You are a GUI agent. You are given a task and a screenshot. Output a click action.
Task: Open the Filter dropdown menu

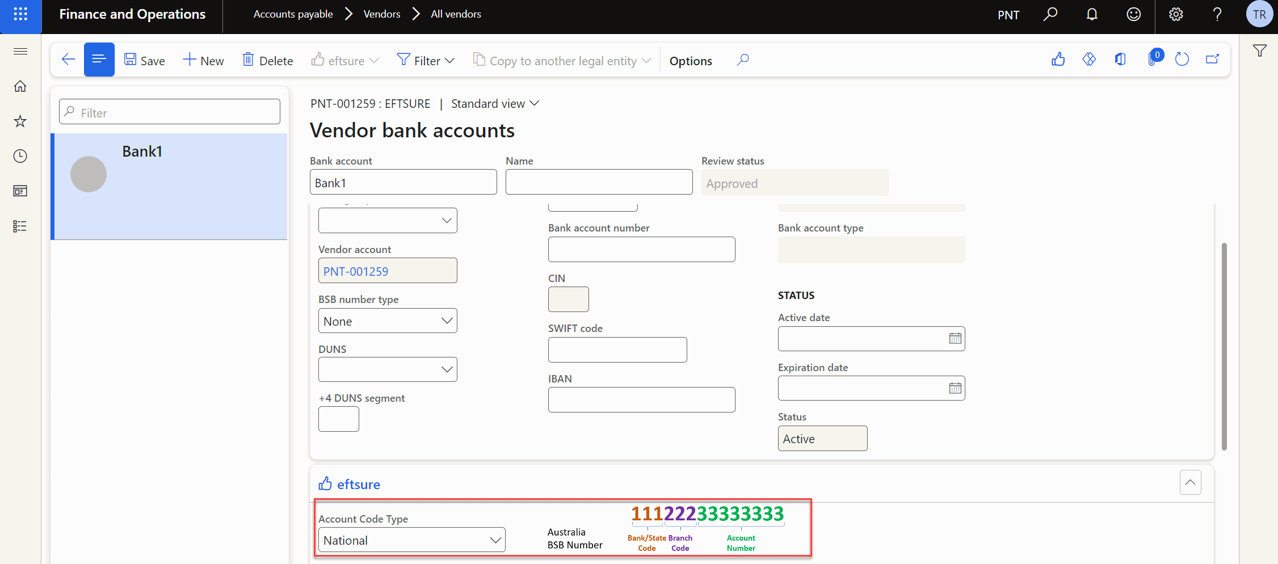click(426, 60)
